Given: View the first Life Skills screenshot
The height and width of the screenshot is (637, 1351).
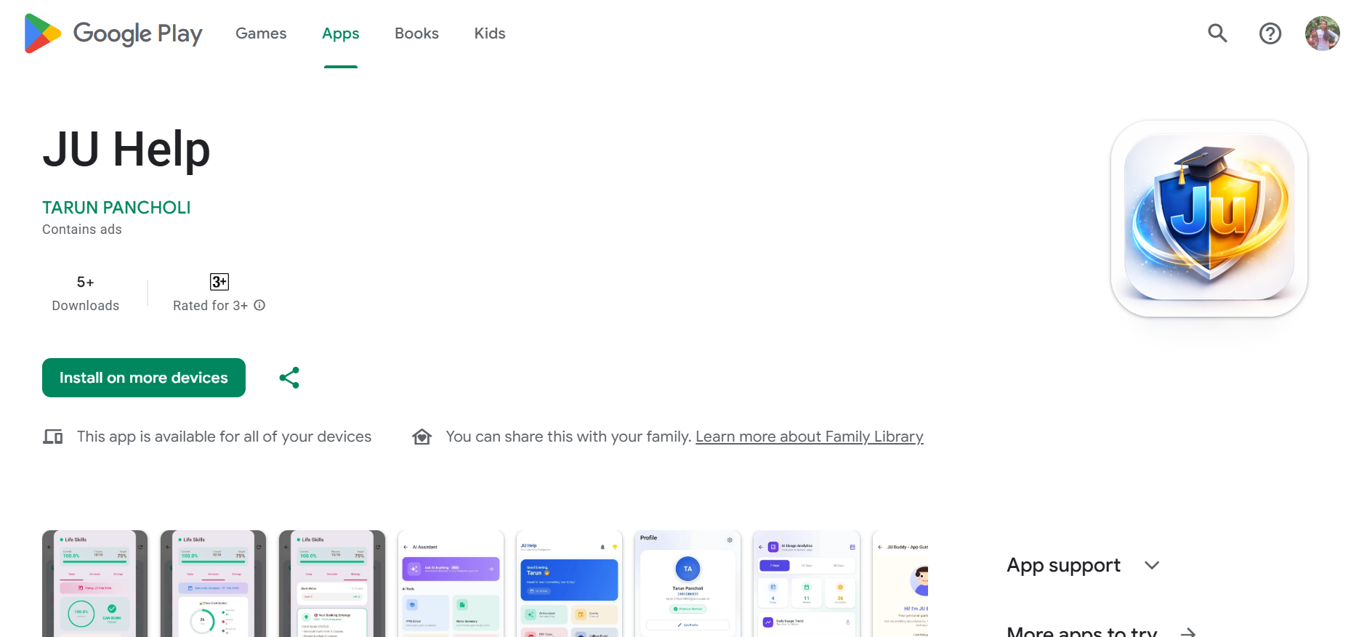Looking at the screenshot, I should [x=94, y=584].
